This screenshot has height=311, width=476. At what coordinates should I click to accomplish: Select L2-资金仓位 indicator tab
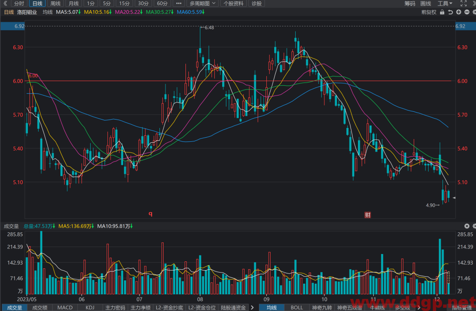click(202, 308)
